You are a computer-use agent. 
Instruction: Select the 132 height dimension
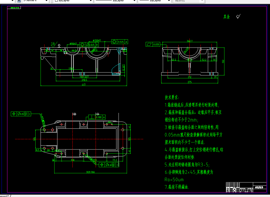[223, 61]
